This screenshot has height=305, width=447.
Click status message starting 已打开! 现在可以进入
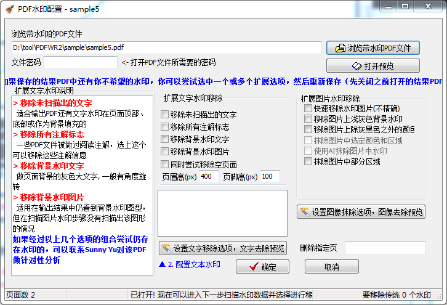[x=222, y=295]
